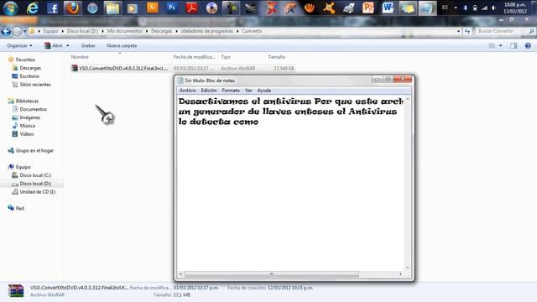
Task: Open Explorer help icon
Action: (528, 45)
